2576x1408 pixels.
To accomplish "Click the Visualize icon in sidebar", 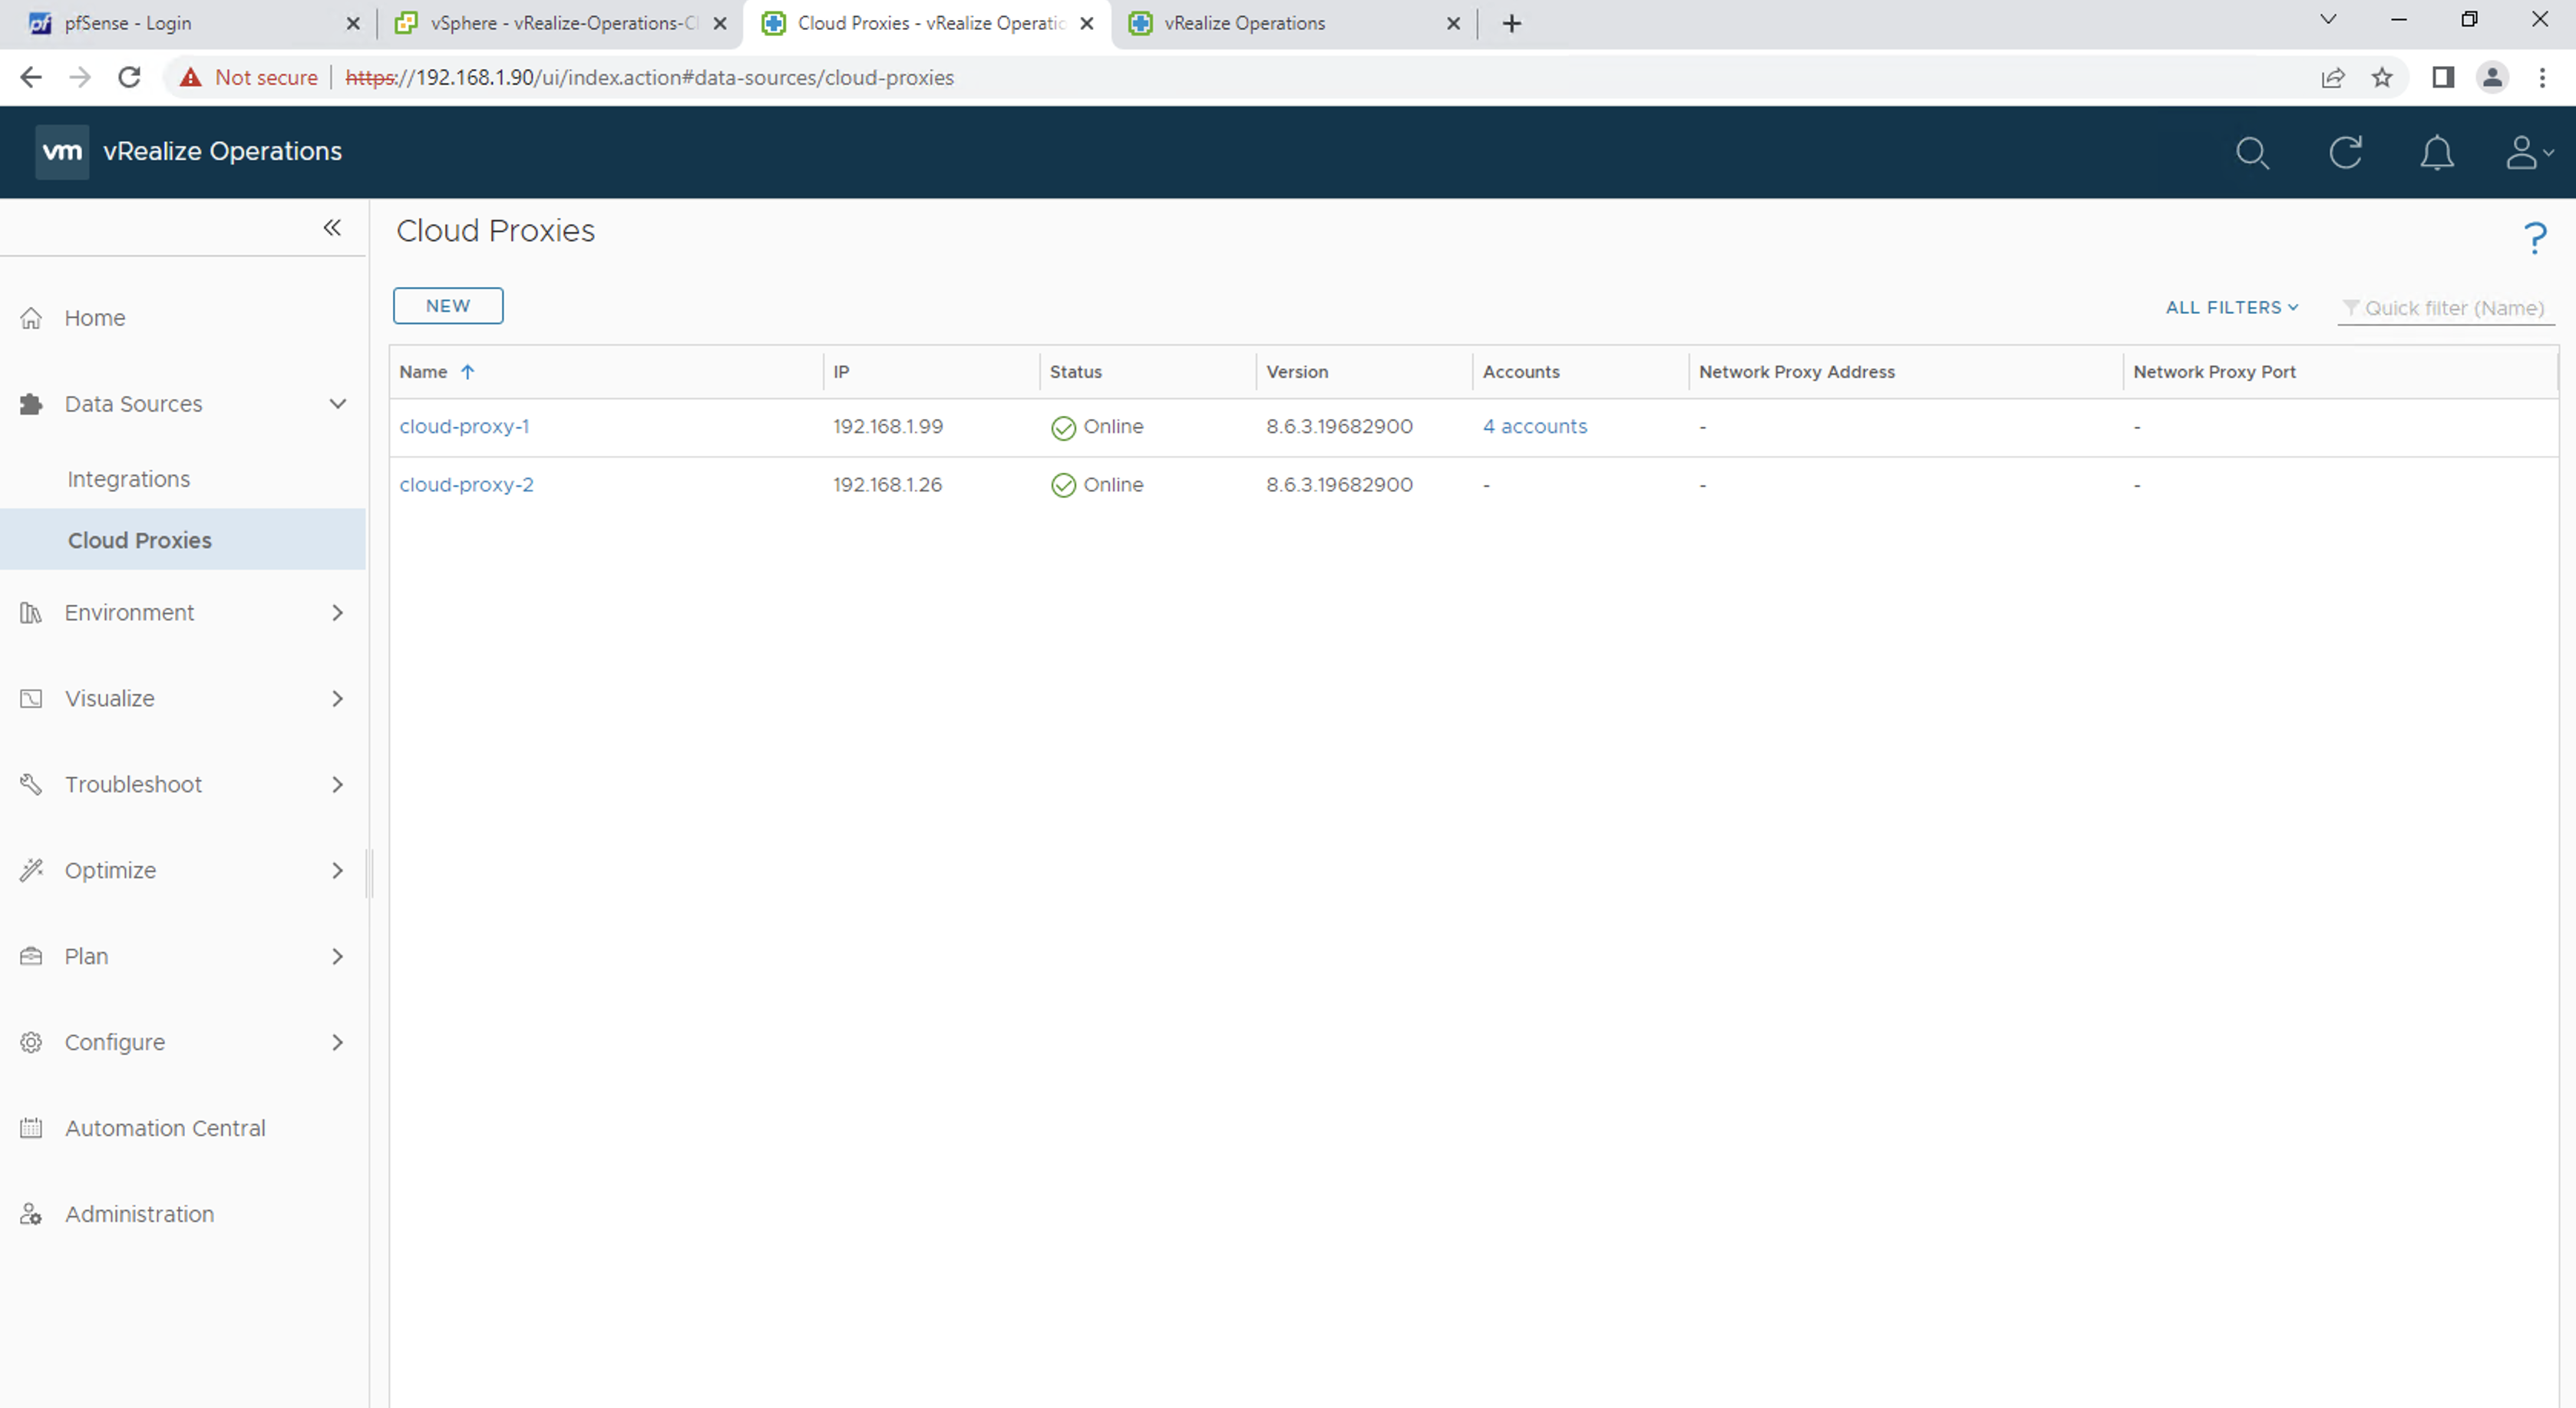I will (x=31, y=699).
